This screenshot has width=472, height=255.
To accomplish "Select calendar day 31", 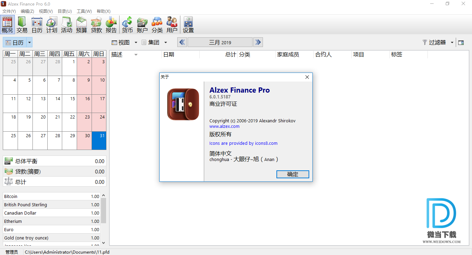I will [99, 141].
